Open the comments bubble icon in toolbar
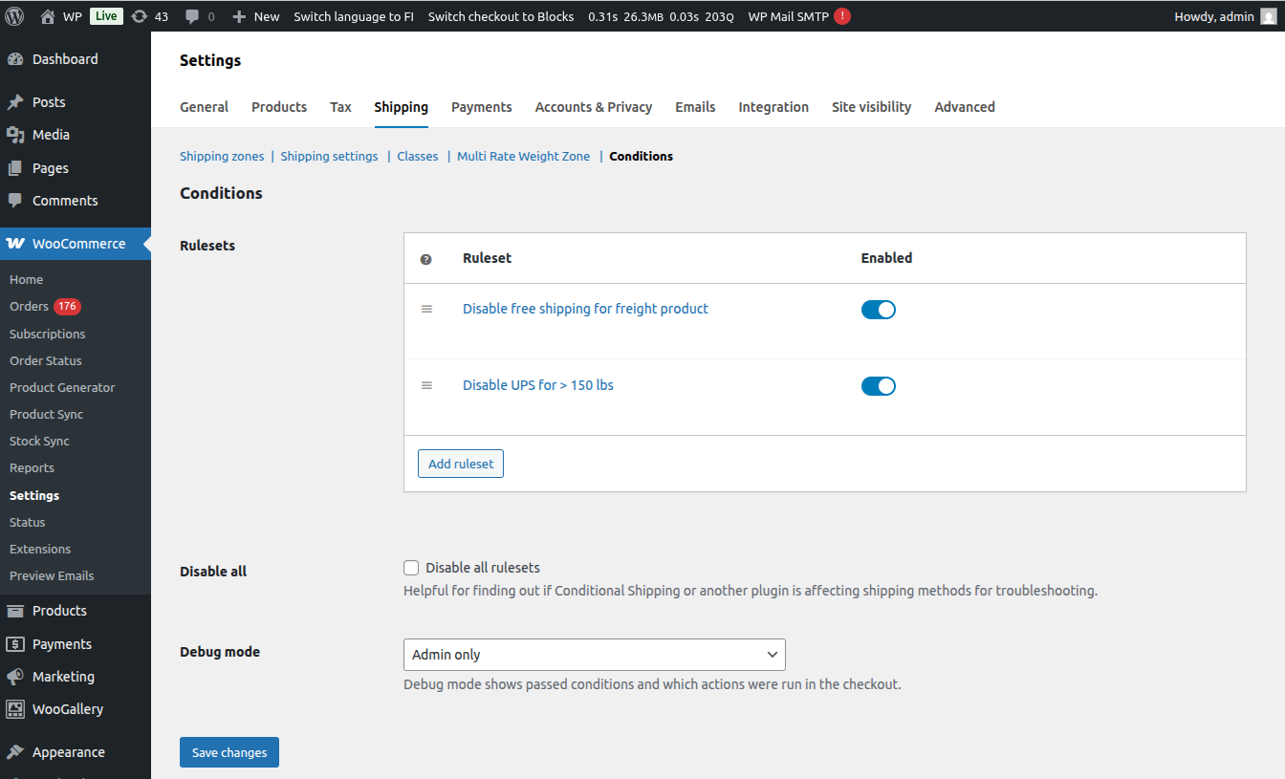1285x779 pixels. click(192, 16)
